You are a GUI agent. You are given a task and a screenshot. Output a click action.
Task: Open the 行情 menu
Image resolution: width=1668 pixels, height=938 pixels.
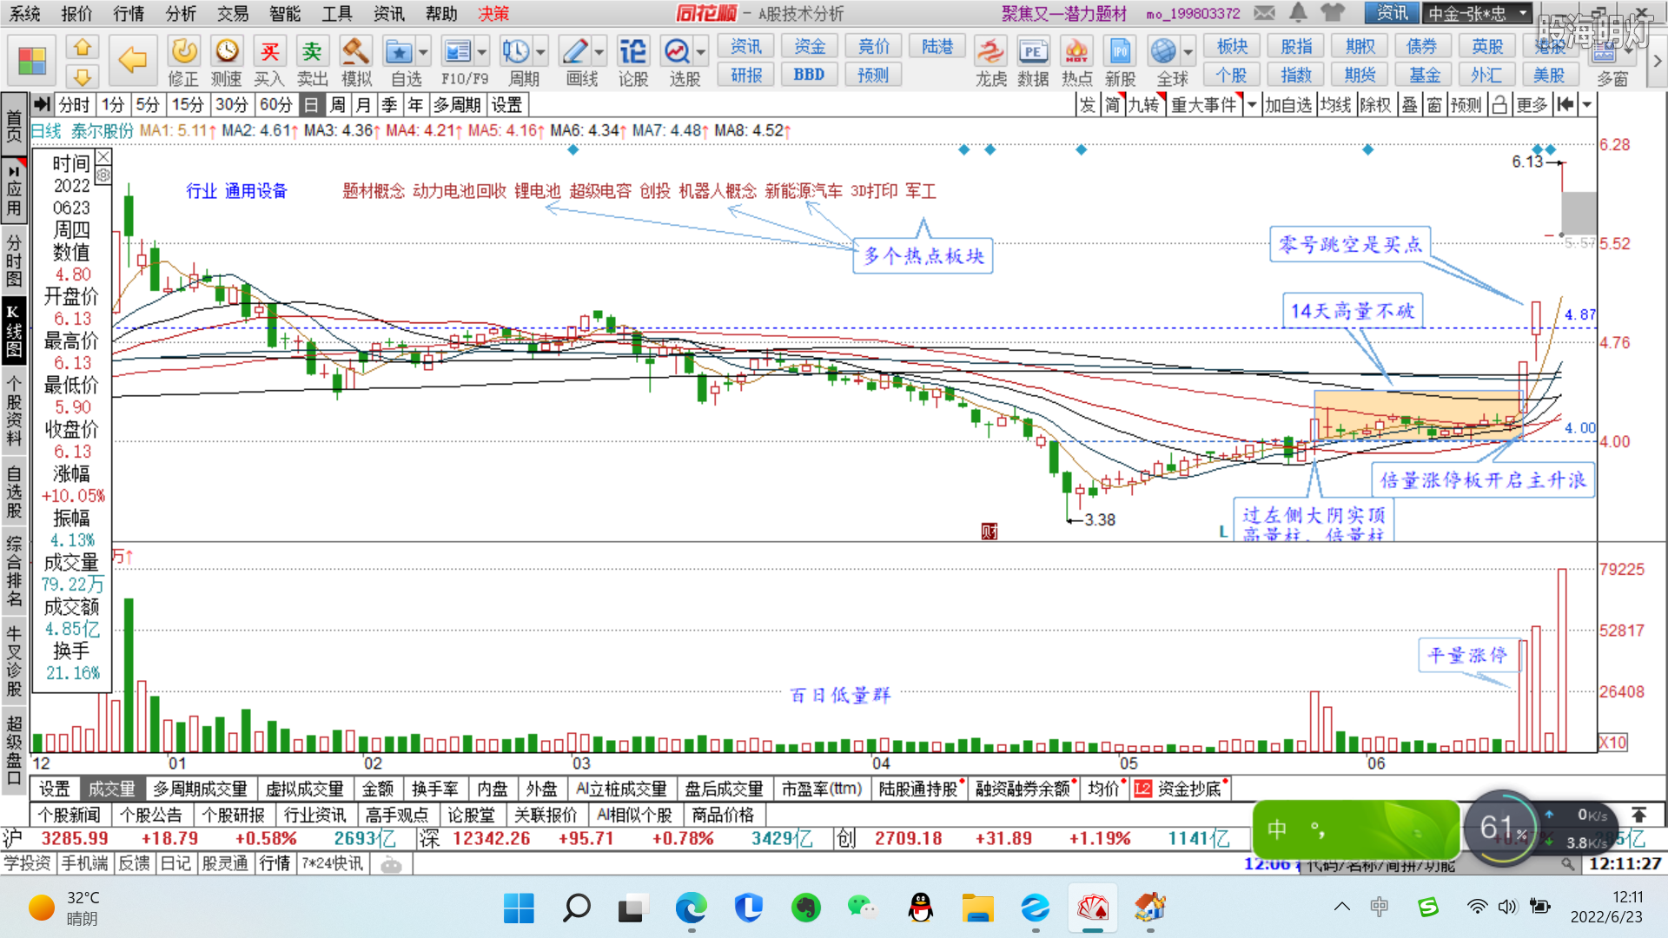click(x=129, y=13)
